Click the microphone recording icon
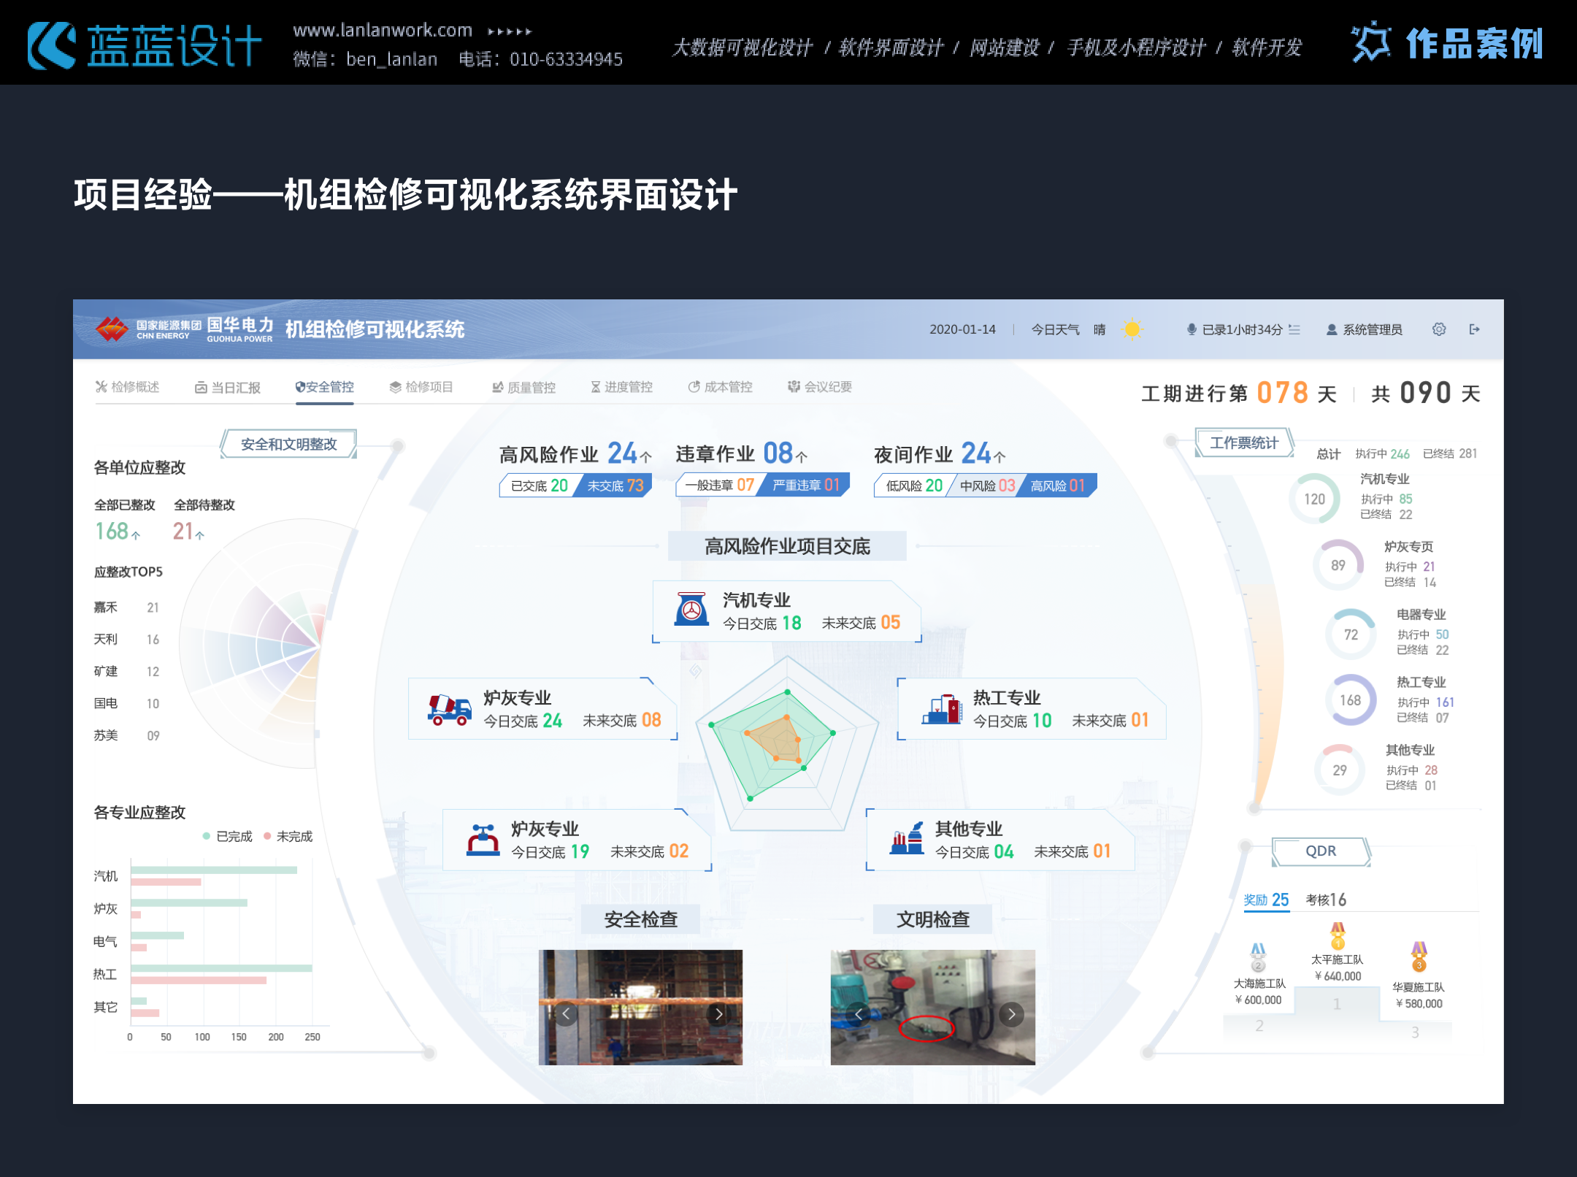 point(1192,329)
